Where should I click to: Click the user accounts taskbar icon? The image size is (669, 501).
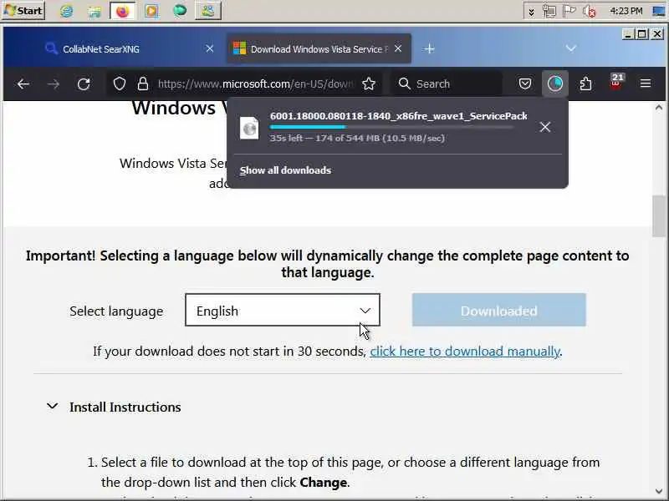pos(208,11)
